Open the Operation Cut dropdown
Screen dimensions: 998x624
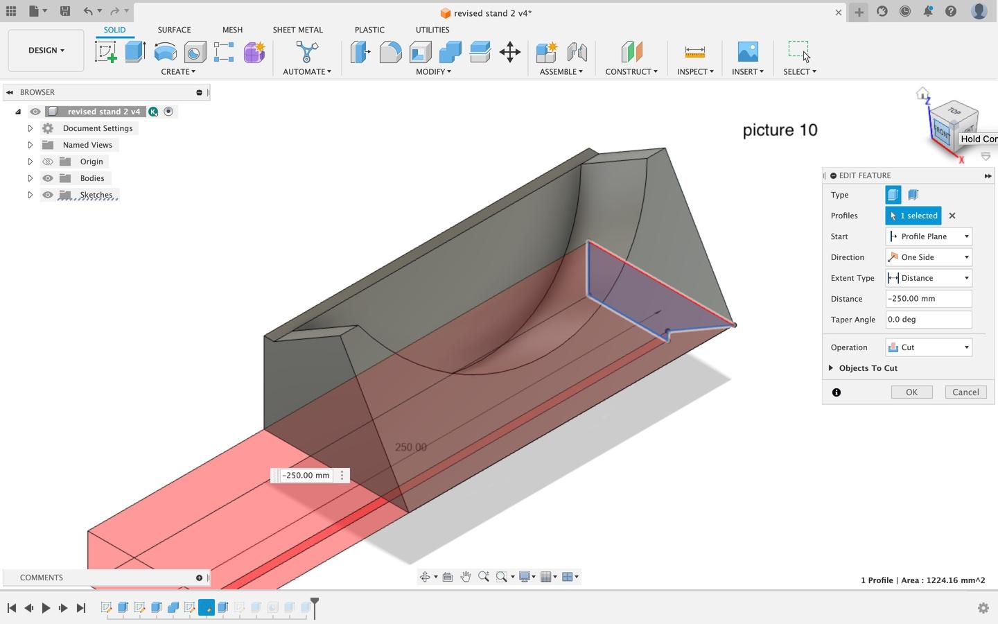929,347
